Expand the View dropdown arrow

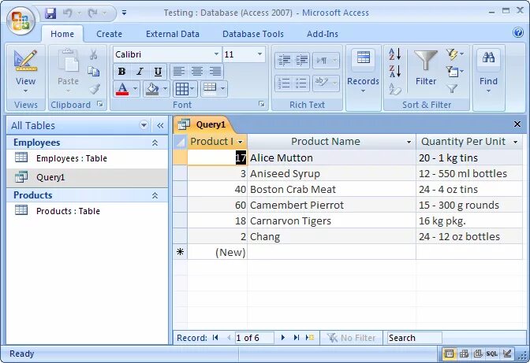(26, 91)
